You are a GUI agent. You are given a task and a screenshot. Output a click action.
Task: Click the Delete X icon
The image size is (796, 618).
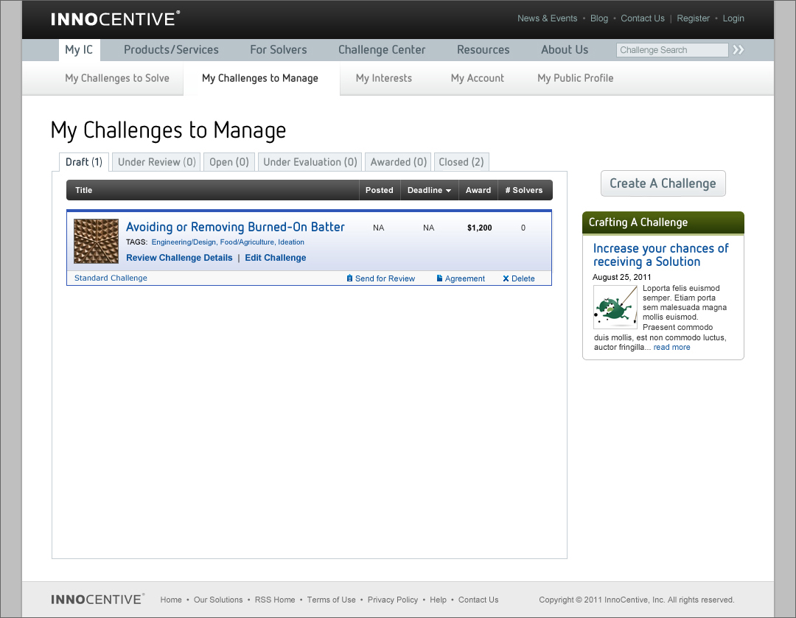pyautogui.click(x=506, y=278)
